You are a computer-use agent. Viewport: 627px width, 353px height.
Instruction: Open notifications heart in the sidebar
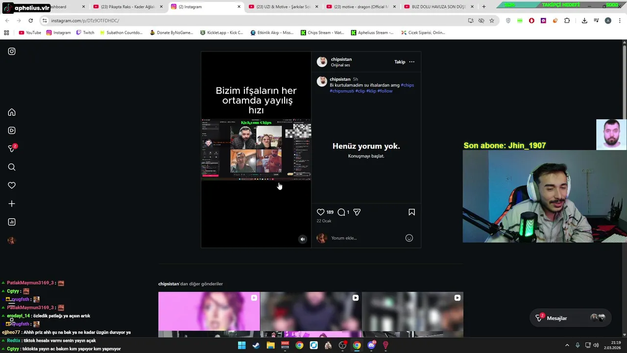click(12, 185)
